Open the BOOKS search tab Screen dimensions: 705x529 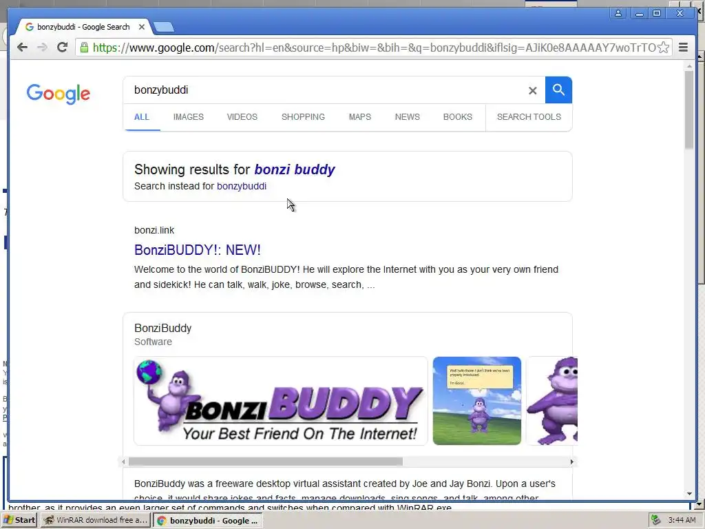click(458, 117)
